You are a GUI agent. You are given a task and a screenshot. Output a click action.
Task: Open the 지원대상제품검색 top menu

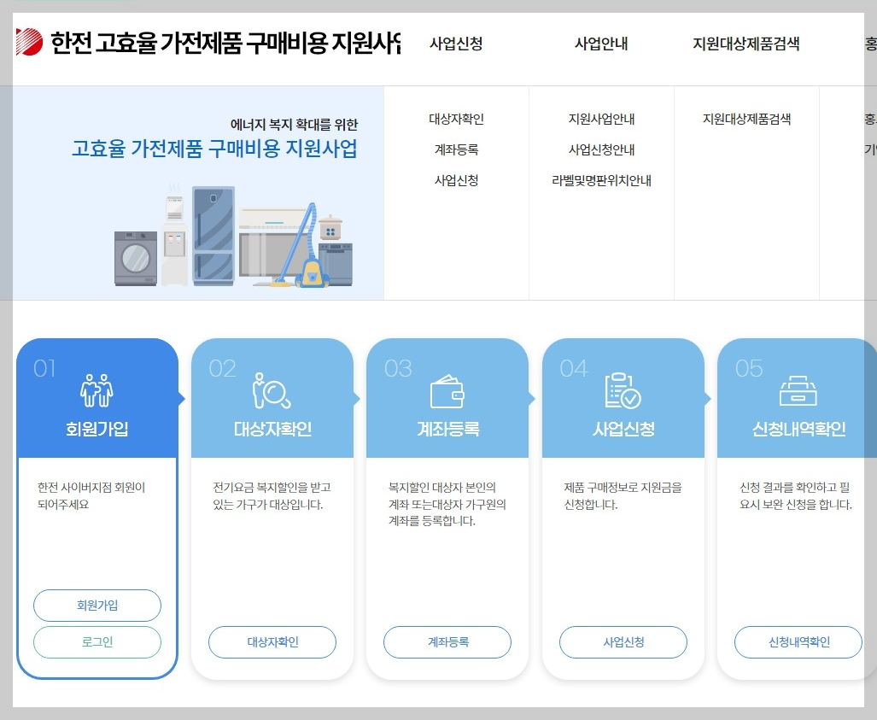coord(746,44)
